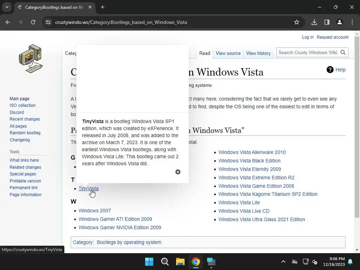The height and width of the screenshot is (270, 360).
Task: Click the Help question mark icon
Action: [x=330, y=70]
